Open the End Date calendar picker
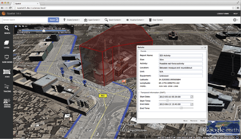241x139 pixels. (192, 104)
